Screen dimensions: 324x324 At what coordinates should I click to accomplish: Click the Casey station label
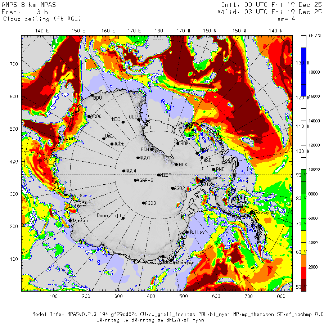point(69,138)
